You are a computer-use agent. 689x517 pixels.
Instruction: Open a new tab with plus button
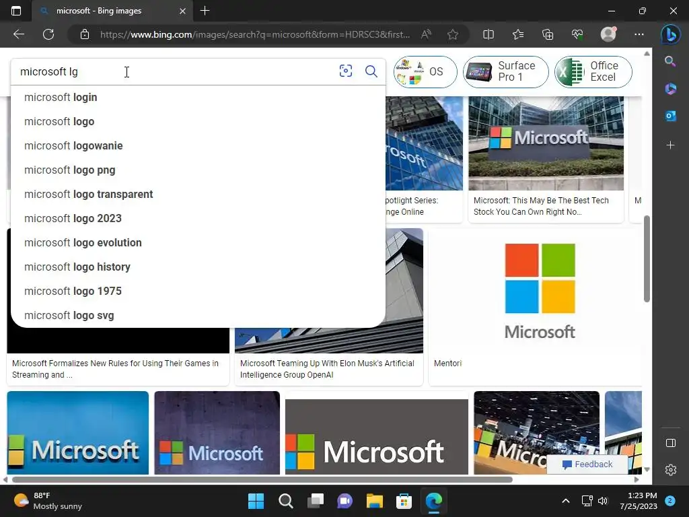[205, 11]
